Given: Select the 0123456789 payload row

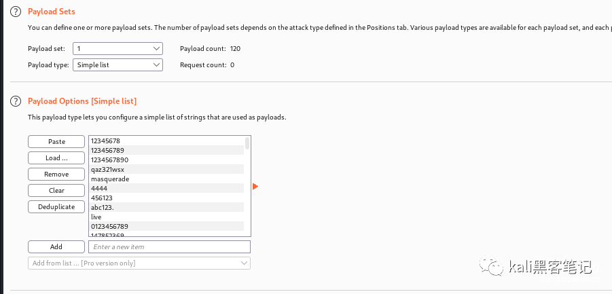Looking at the screenshot, I should (x=166, y=226).
